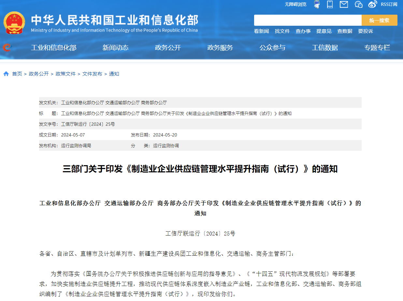Focus the site search input field
The width and height of the screenshot is (403, 301).
coord(308,20)
